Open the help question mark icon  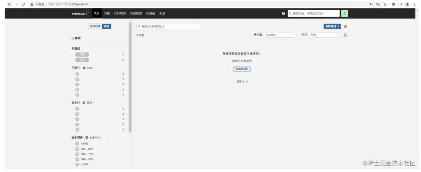coord(284,14)
